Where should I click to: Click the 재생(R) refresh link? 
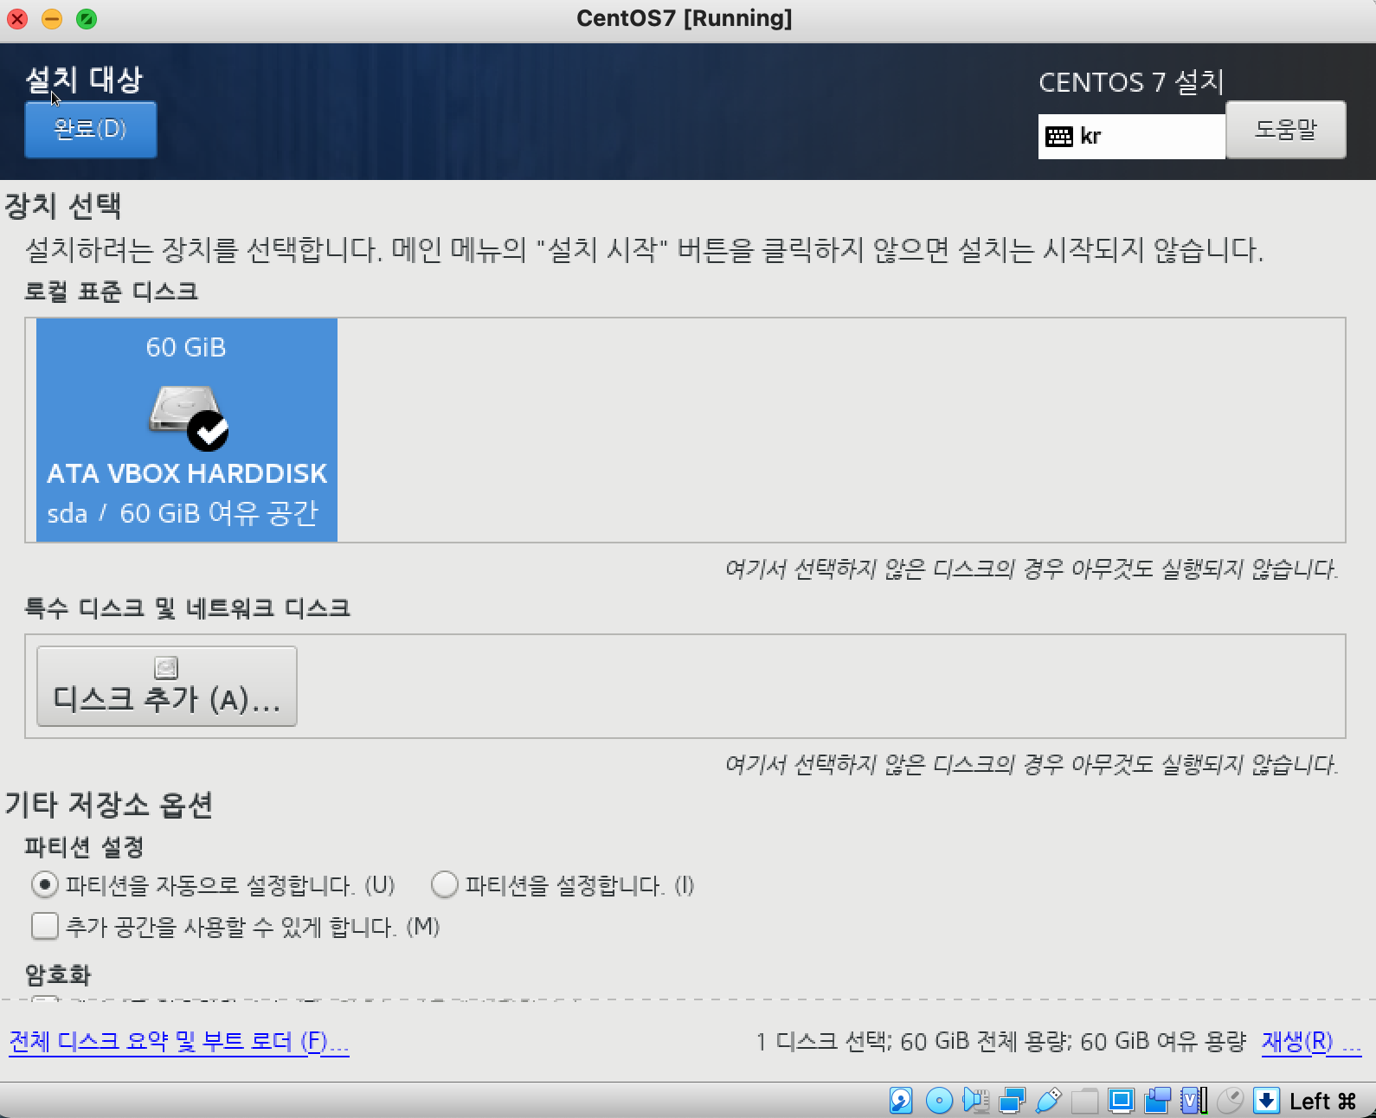[x=1311, y=1041]
